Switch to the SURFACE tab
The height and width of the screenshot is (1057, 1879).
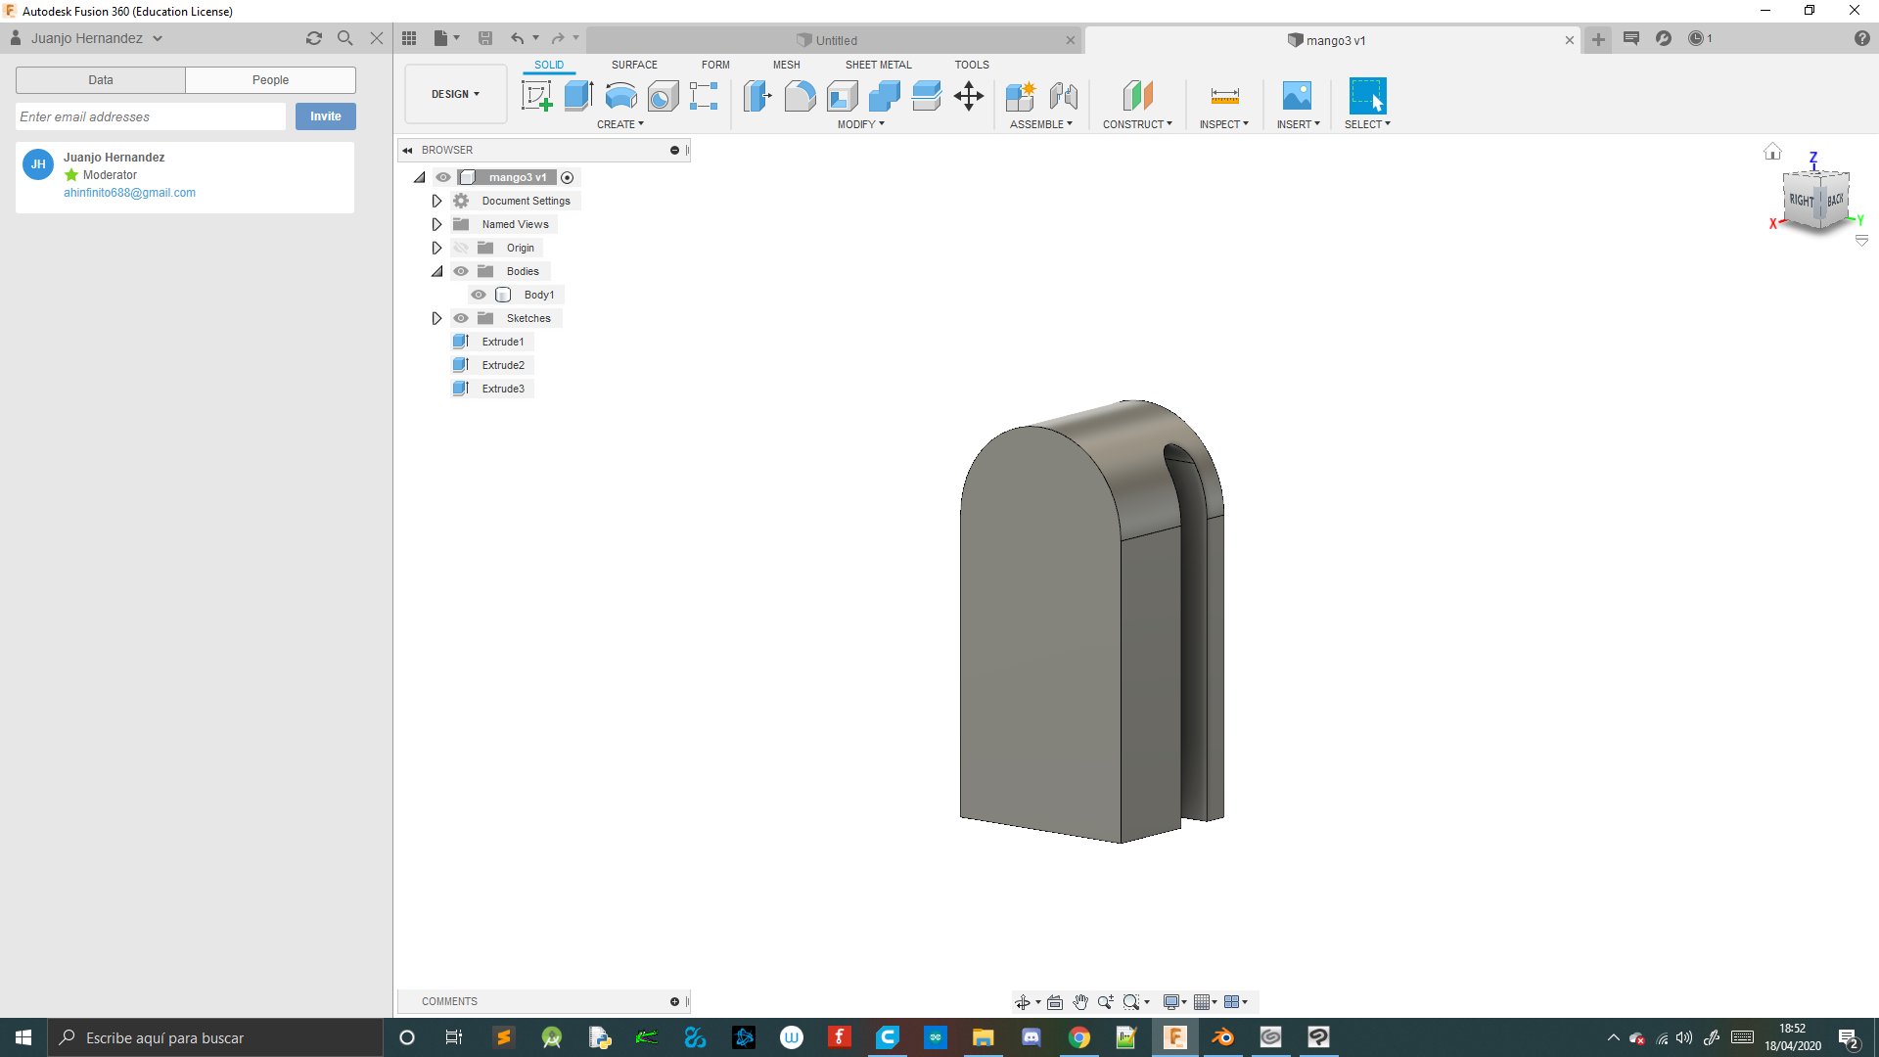click(634, 65)
